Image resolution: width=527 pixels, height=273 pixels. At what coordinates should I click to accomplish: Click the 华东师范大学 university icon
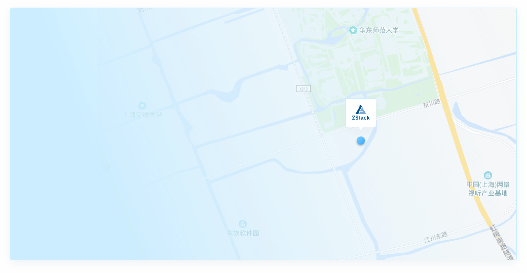click(353, 30)
